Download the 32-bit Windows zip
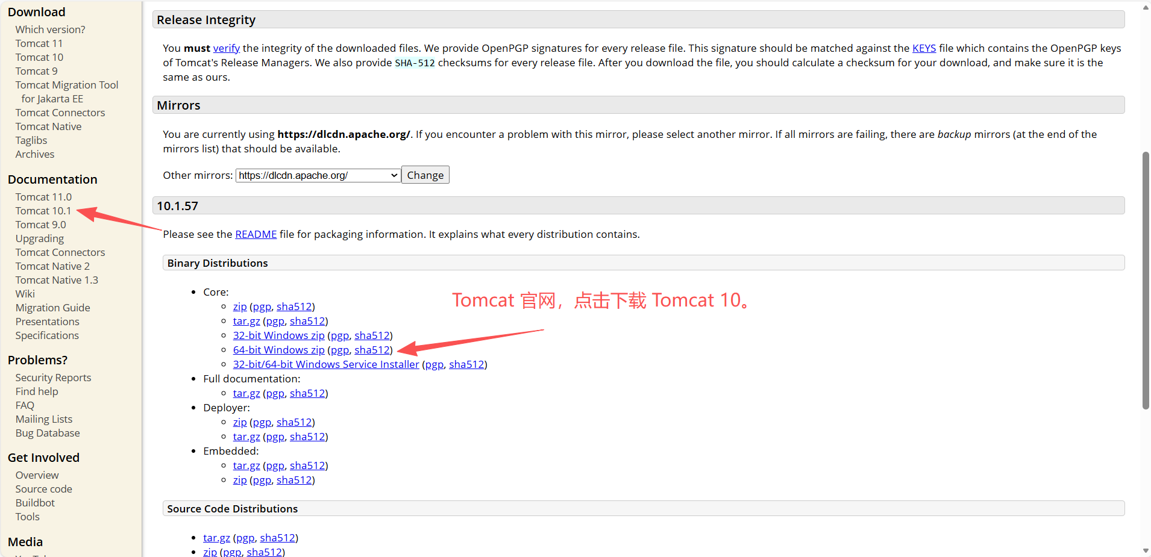 click(279, 335)
